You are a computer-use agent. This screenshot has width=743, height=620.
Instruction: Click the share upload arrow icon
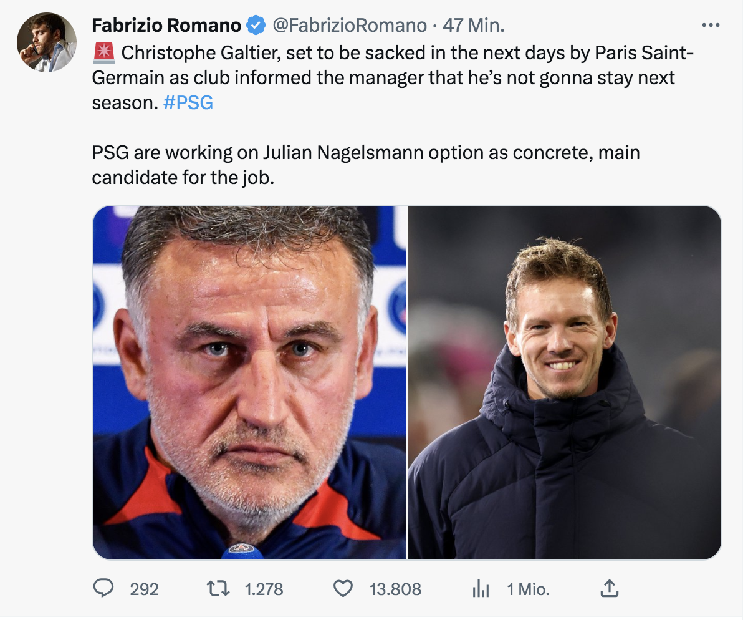click(608, 588)
